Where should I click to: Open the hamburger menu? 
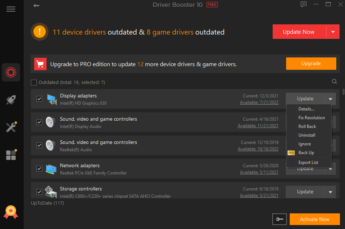11,9
